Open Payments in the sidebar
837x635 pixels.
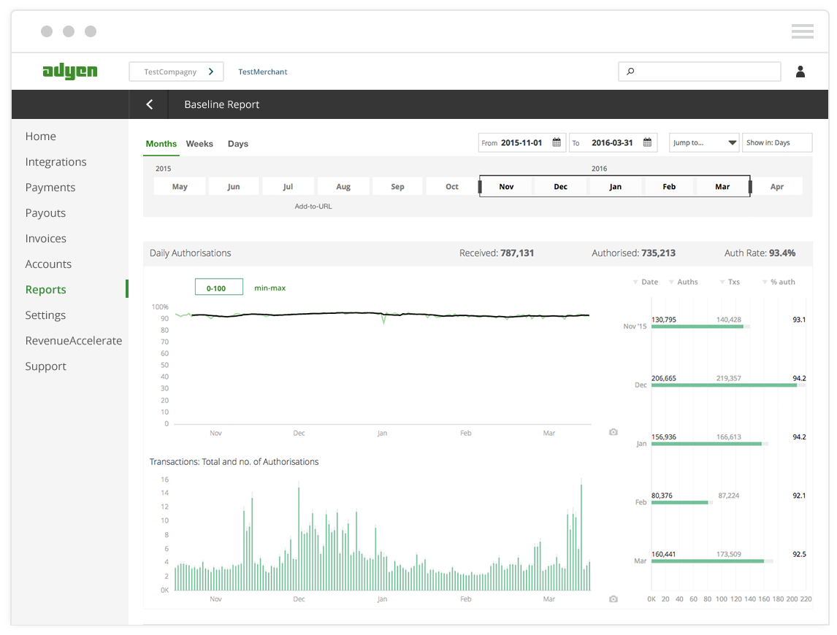(50, 188)
